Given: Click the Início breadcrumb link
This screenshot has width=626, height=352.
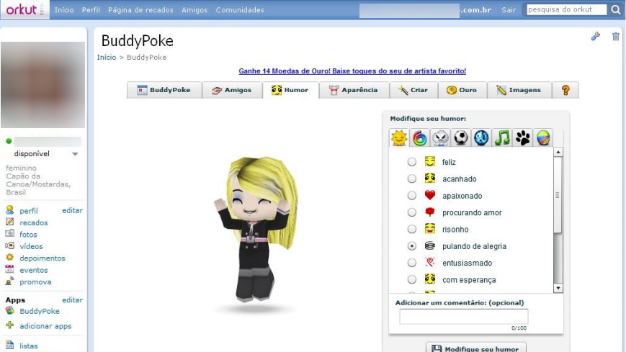Looking at the screenshot, I should pyautogui.click(x=106, y=57).
